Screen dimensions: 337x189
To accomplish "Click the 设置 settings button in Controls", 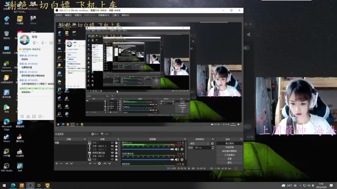I will point(230,159).
